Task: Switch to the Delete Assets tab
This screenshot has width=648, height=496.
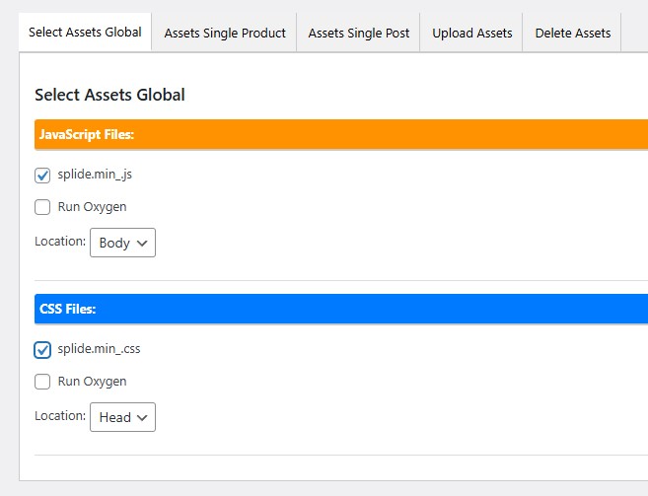Action: coord(572,33)
